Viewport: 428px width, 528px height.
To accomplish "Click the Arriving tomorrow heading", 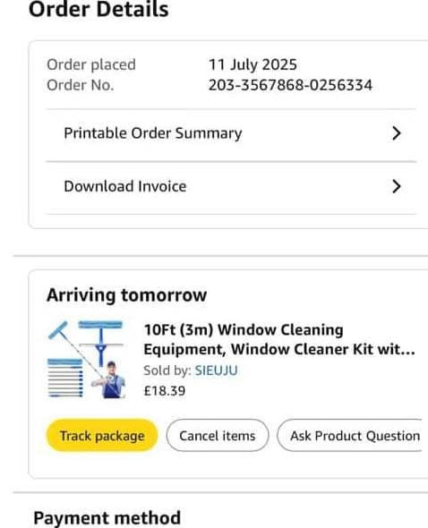I will coord(127,295).
